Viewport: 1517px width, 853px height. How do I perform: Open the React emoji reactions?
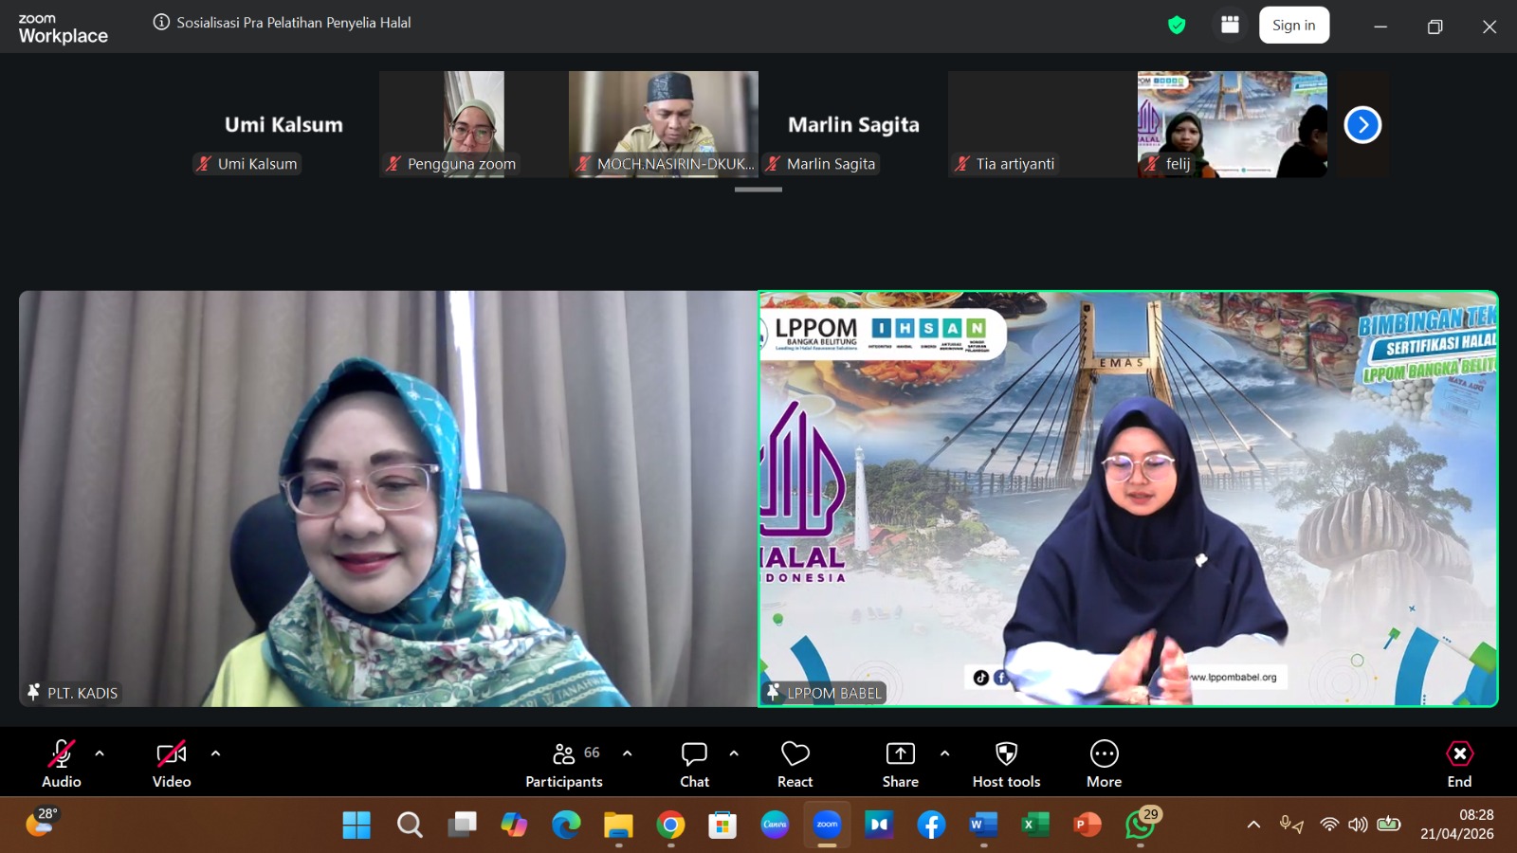[x=795, y=763]
